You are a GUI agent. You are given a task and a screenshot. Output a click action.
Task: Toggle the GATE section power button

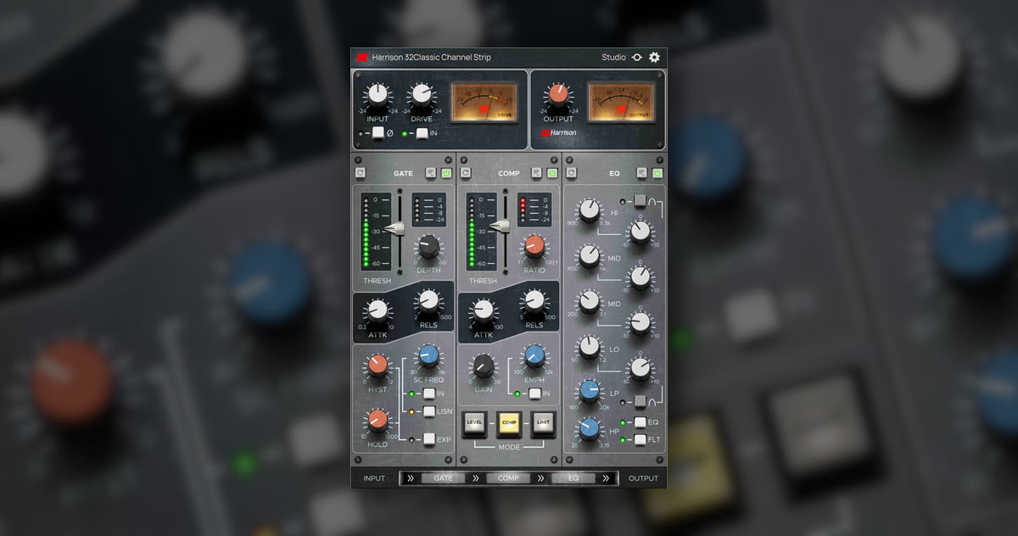tap(446, 173)
